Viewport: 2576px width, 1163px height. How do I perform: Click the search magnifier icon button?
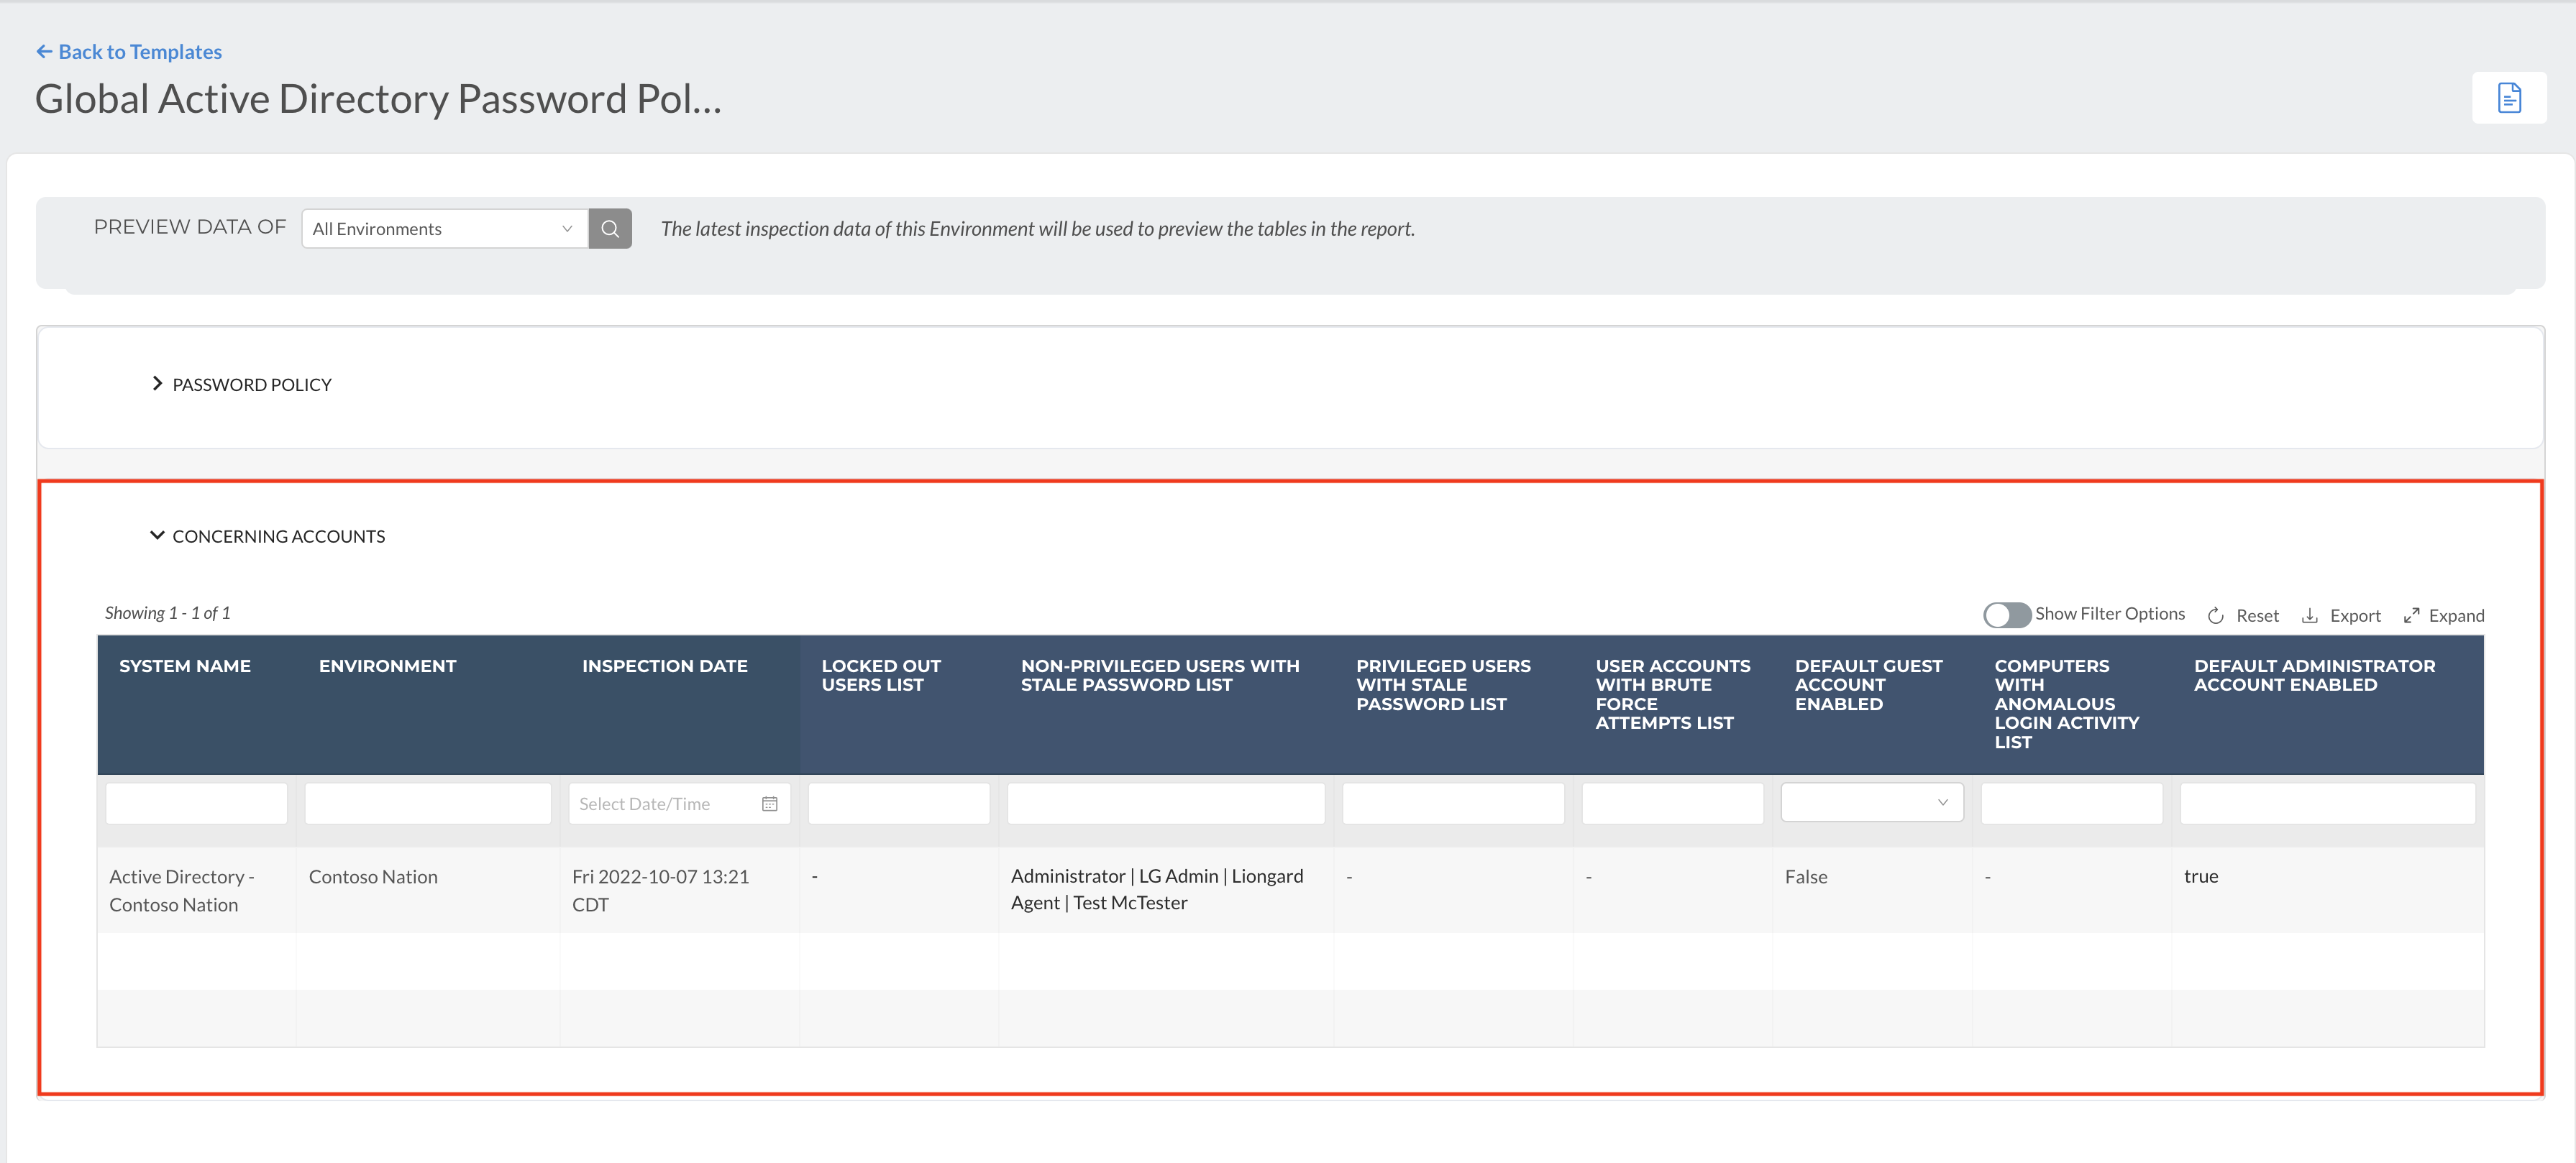(x=610, y=229)
